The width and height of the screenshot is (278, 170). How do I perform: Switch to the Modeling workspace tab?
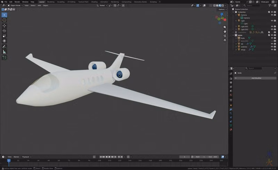tap(51, 2)
